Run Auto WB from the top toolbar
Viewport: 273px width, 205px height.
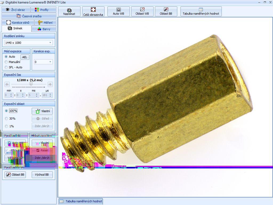(x=118, y=11)
